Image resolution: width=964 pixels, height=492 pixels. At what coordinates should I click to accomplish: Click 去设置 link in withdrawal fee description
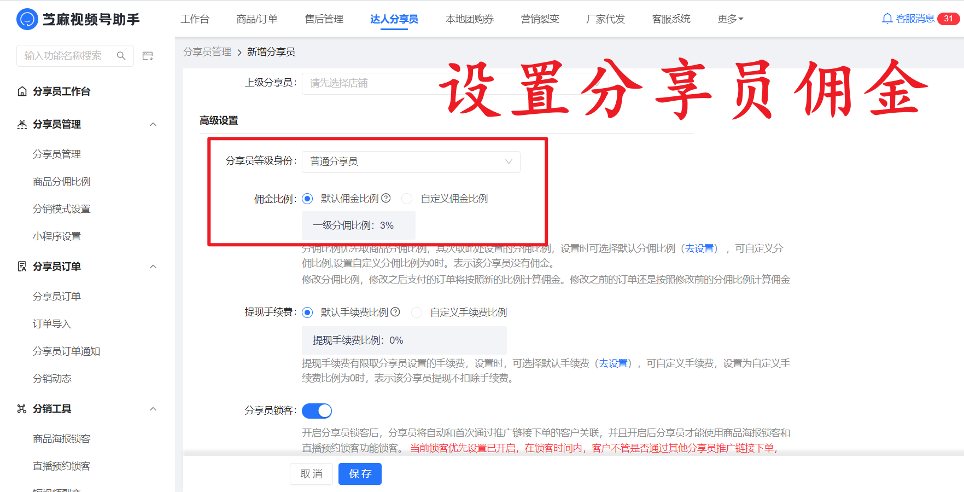tap(613, 363)
